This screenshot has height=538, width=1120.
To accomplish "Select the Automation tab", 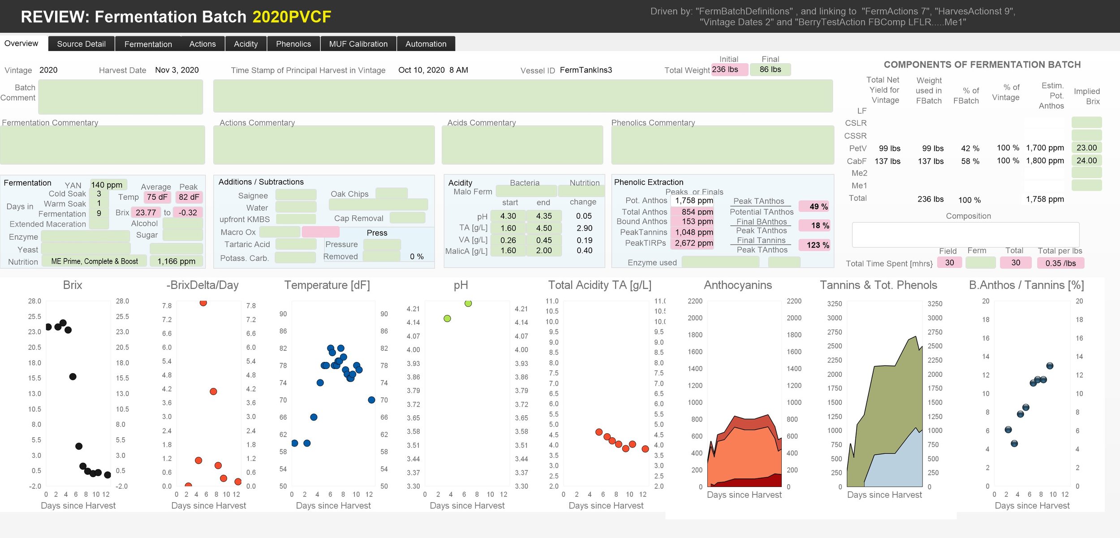I will point(426,44).
